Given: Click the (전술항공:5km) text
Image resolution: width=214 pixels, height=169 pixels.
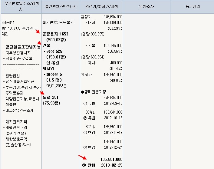Looking at the screenshot, I should (18, 145).
